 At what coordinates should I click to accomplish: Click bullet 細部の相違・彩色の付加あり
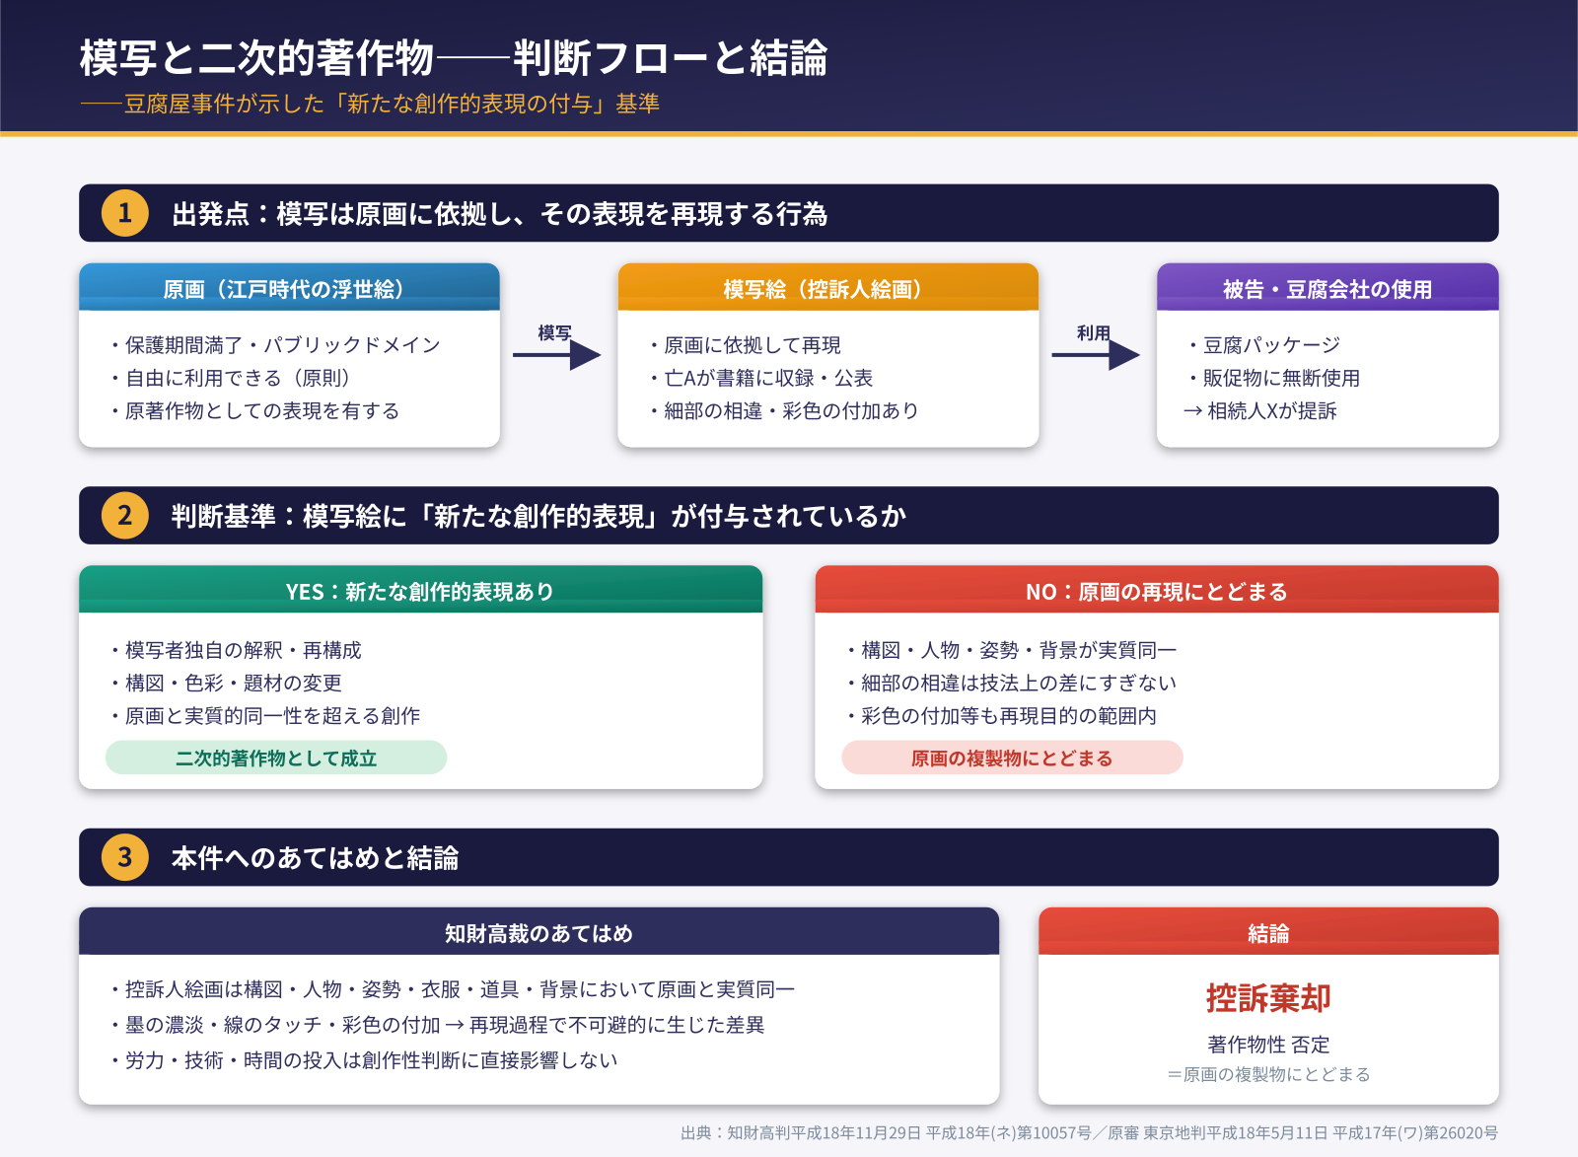[781, 410]
